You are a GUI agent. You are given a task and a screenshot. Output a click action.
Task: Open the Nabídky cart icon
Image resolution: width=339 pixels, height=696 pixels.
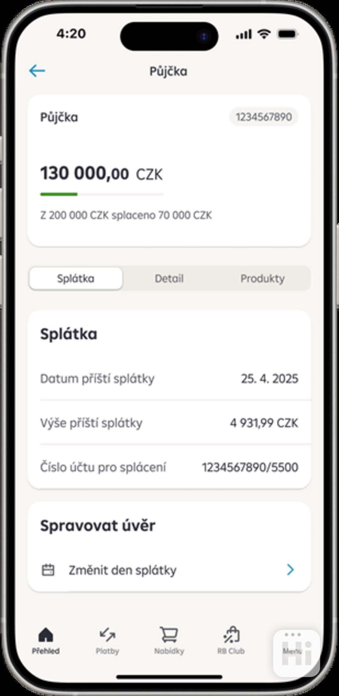169,635
